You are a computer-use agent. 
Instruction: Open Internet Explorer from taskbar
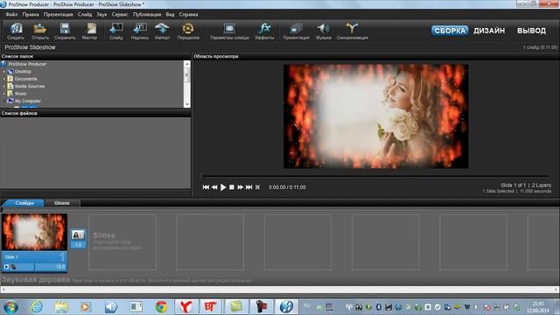37,307
